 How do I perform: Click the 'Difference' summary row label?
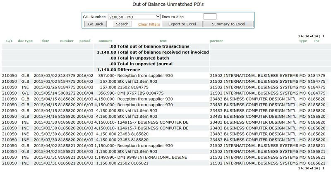coord(129,70)
